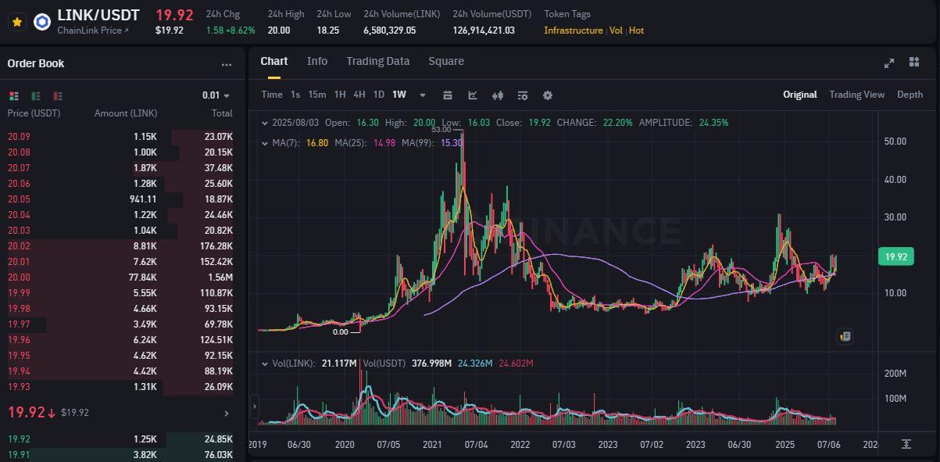The width and height of the screenshot is (940, 462).
Task: Switch to the Info tab
Action: (x=317, y=61)
